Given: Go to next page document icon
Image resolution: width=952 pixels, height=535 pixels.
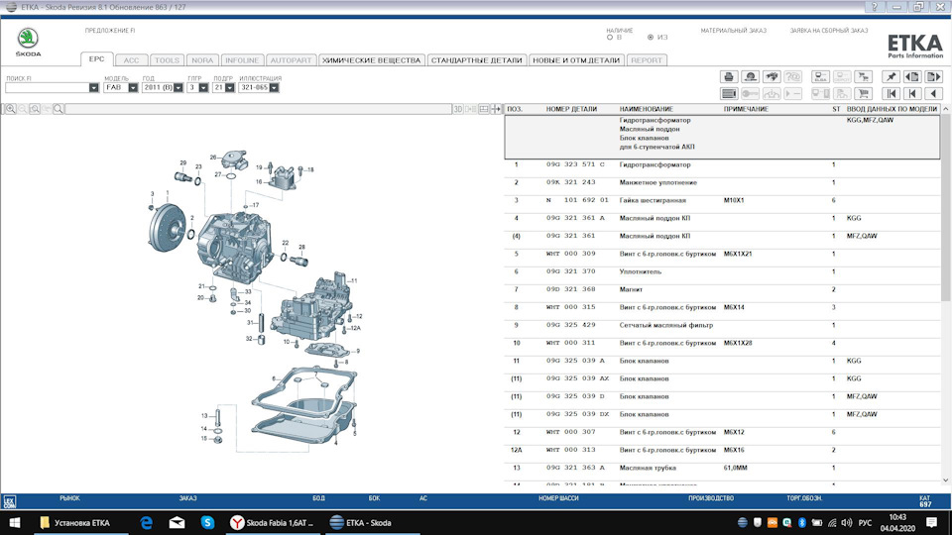Looking at the screenshot, I should [x=933, y=77].
